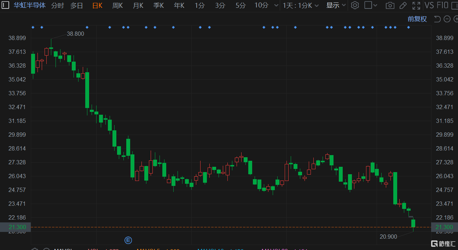Viewport: 458px width, 250px height.
Task: Select the 月K monthly chart tab
Action: (138, 5)
